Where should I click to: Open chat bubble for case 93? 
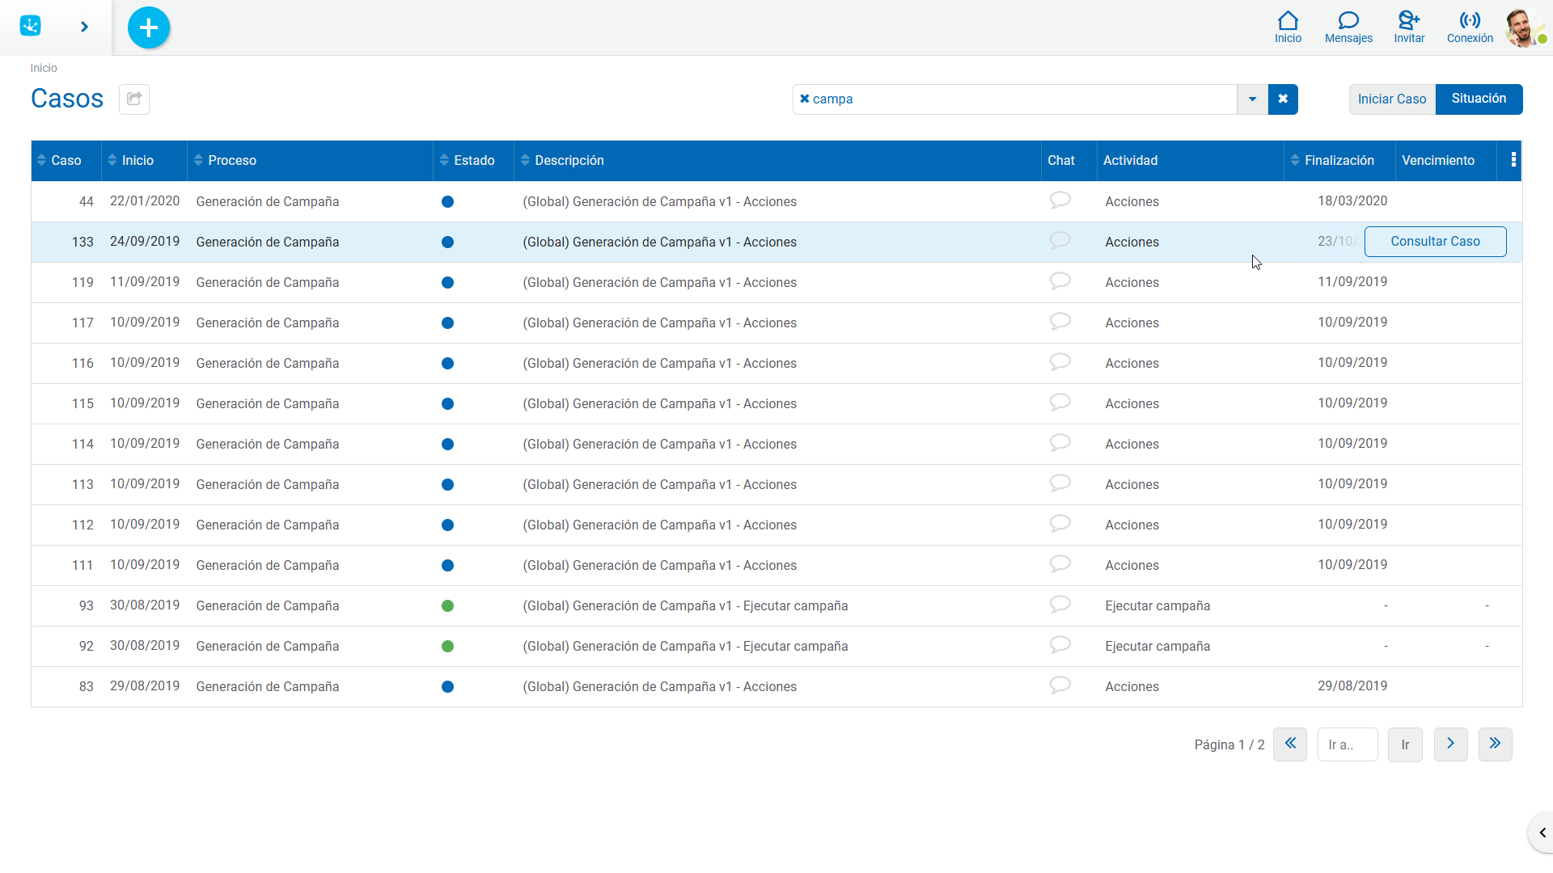(x=1060, y=605)
